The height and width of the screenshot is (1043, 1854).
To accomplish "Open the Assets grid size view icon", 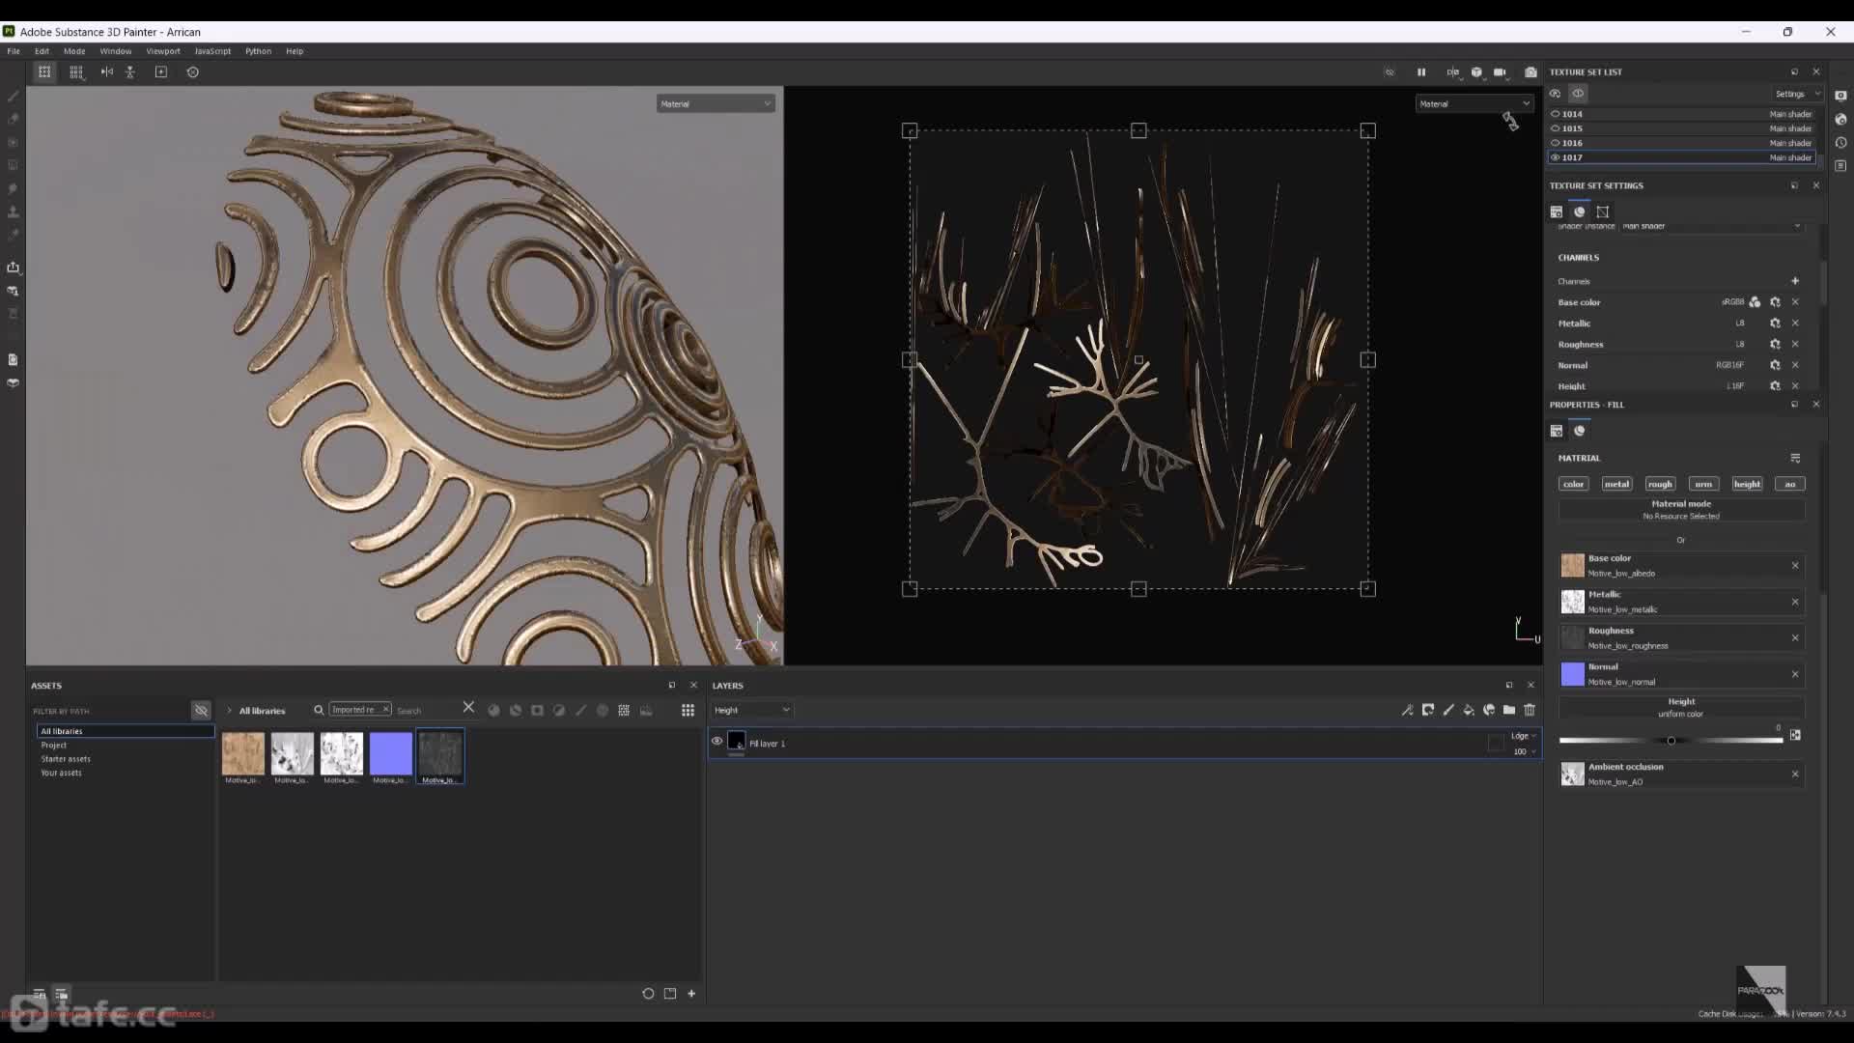I will click(x=688, y=710).
